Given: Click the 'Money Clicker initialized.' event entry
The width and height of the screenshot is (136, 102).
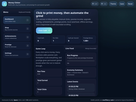Looking at the screenshot, I should 81,88.
